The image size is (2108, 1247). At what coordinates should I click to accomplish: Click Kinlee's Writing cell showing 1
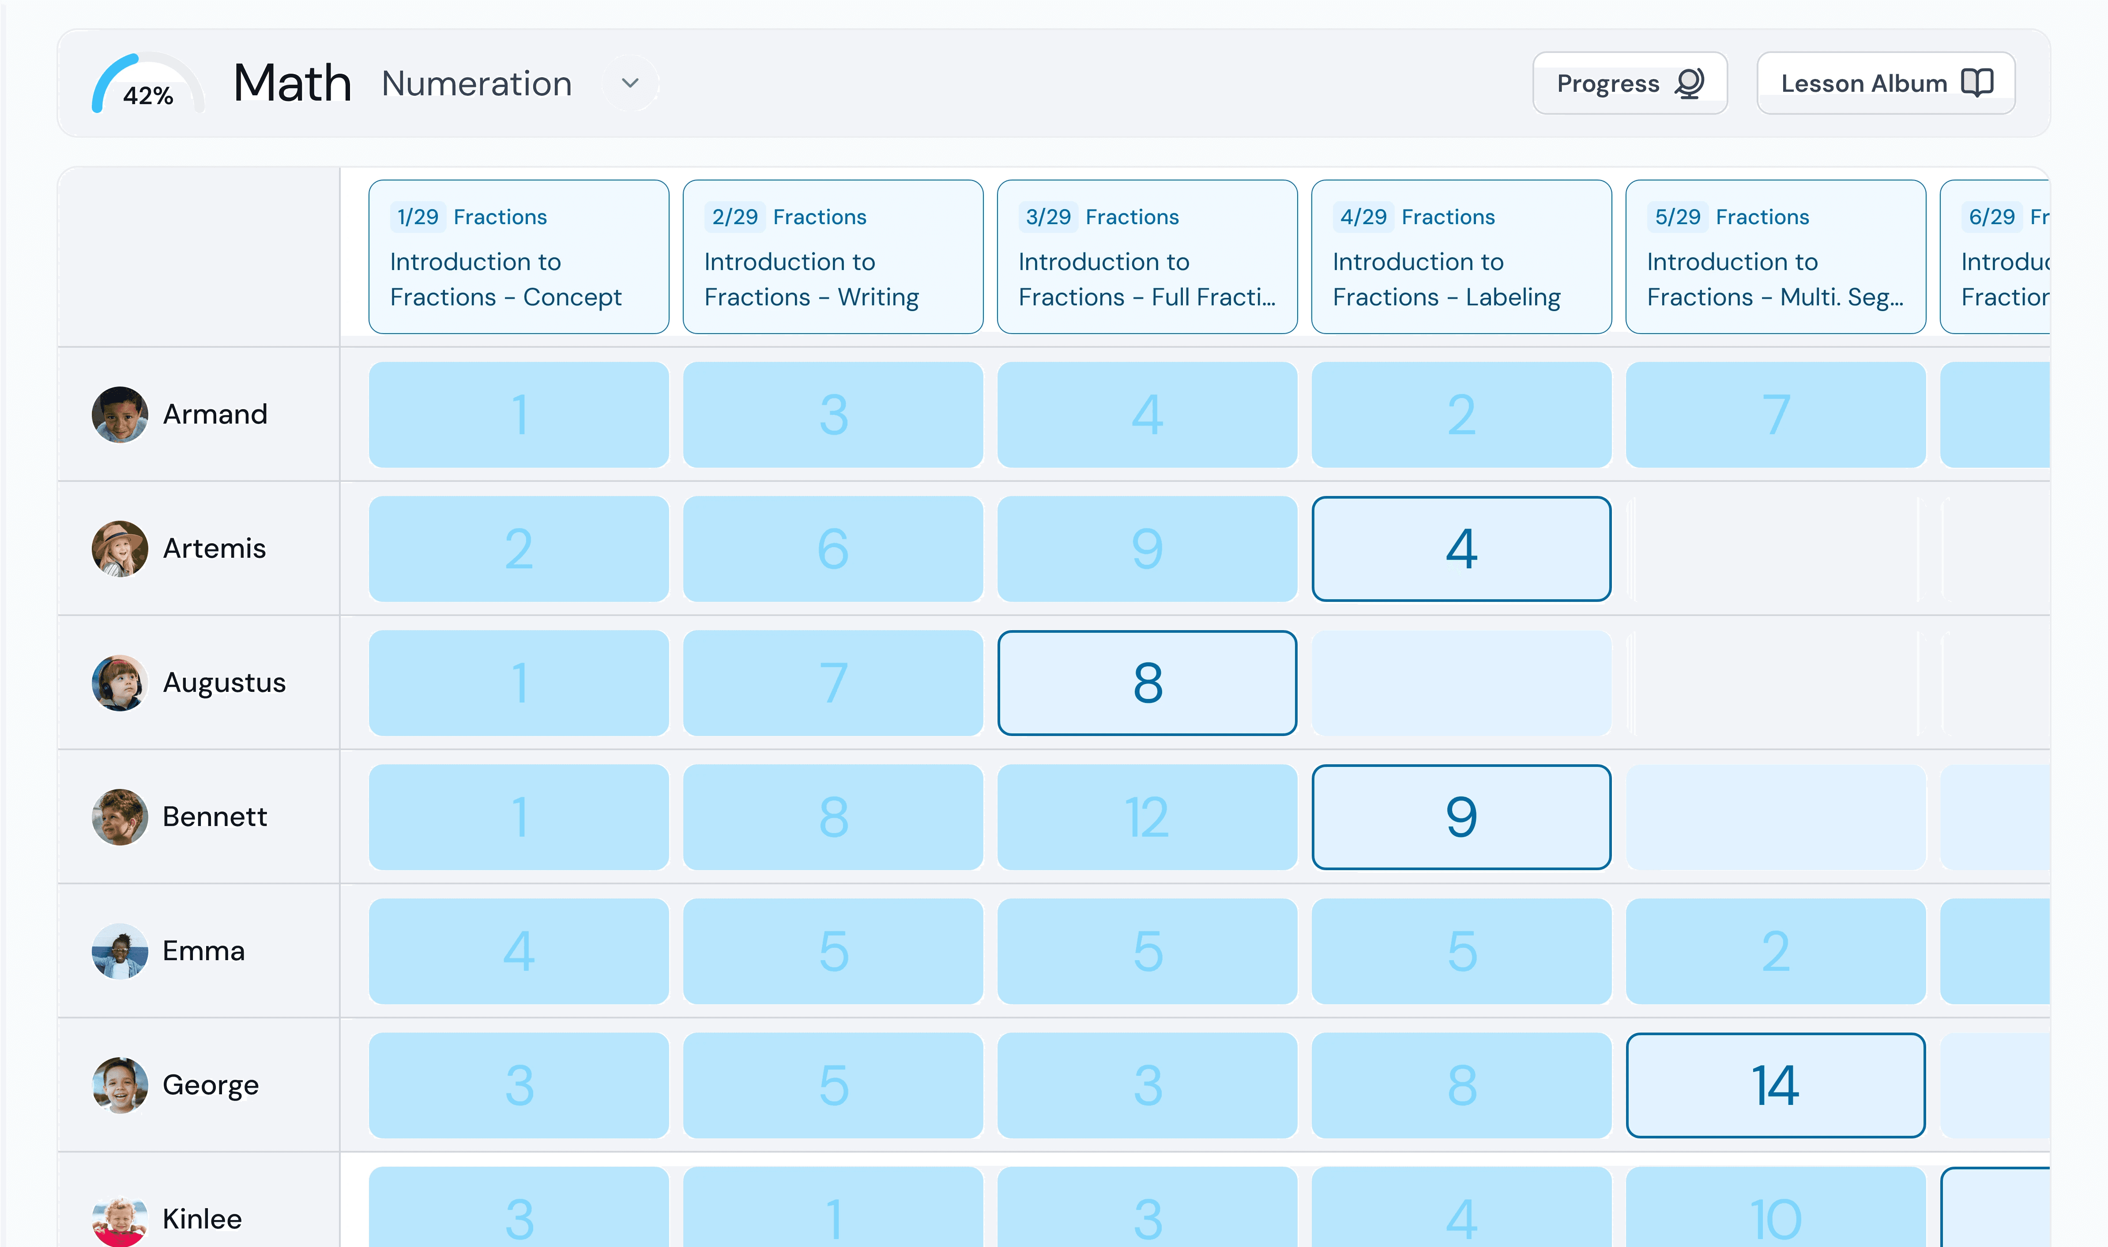coord(833,1207)
